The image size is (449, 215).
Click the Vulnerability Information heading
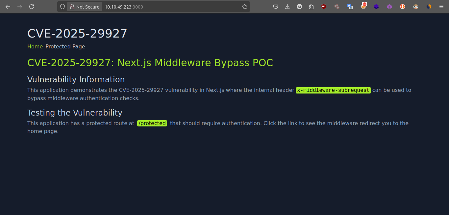(76, 79)
